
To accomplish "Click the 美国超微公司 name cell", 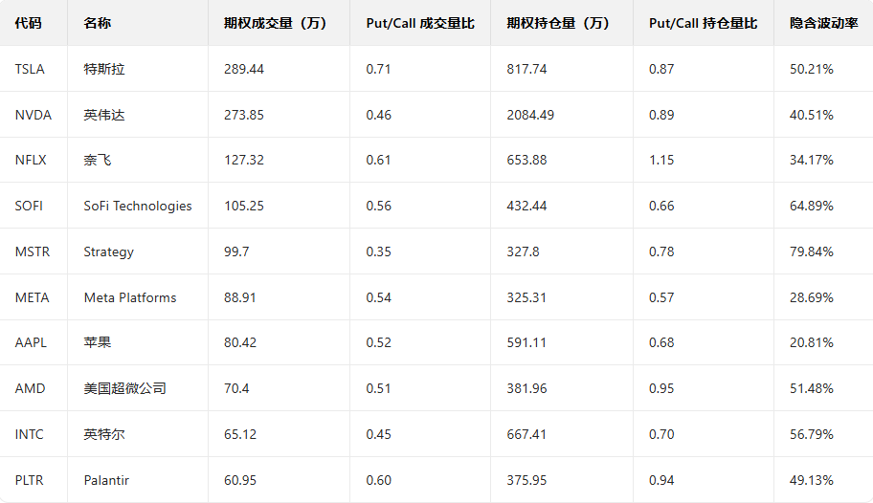I will 124,388.
